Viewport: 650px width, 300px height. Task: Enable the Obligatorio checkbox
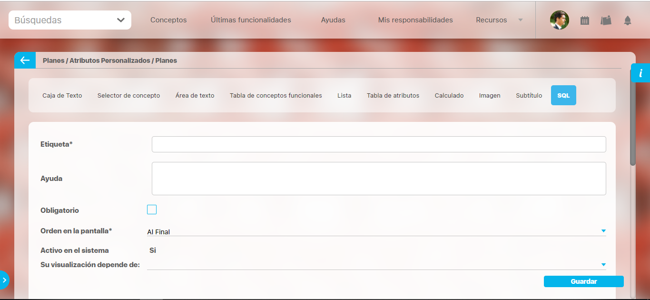(x=152, y=210)
